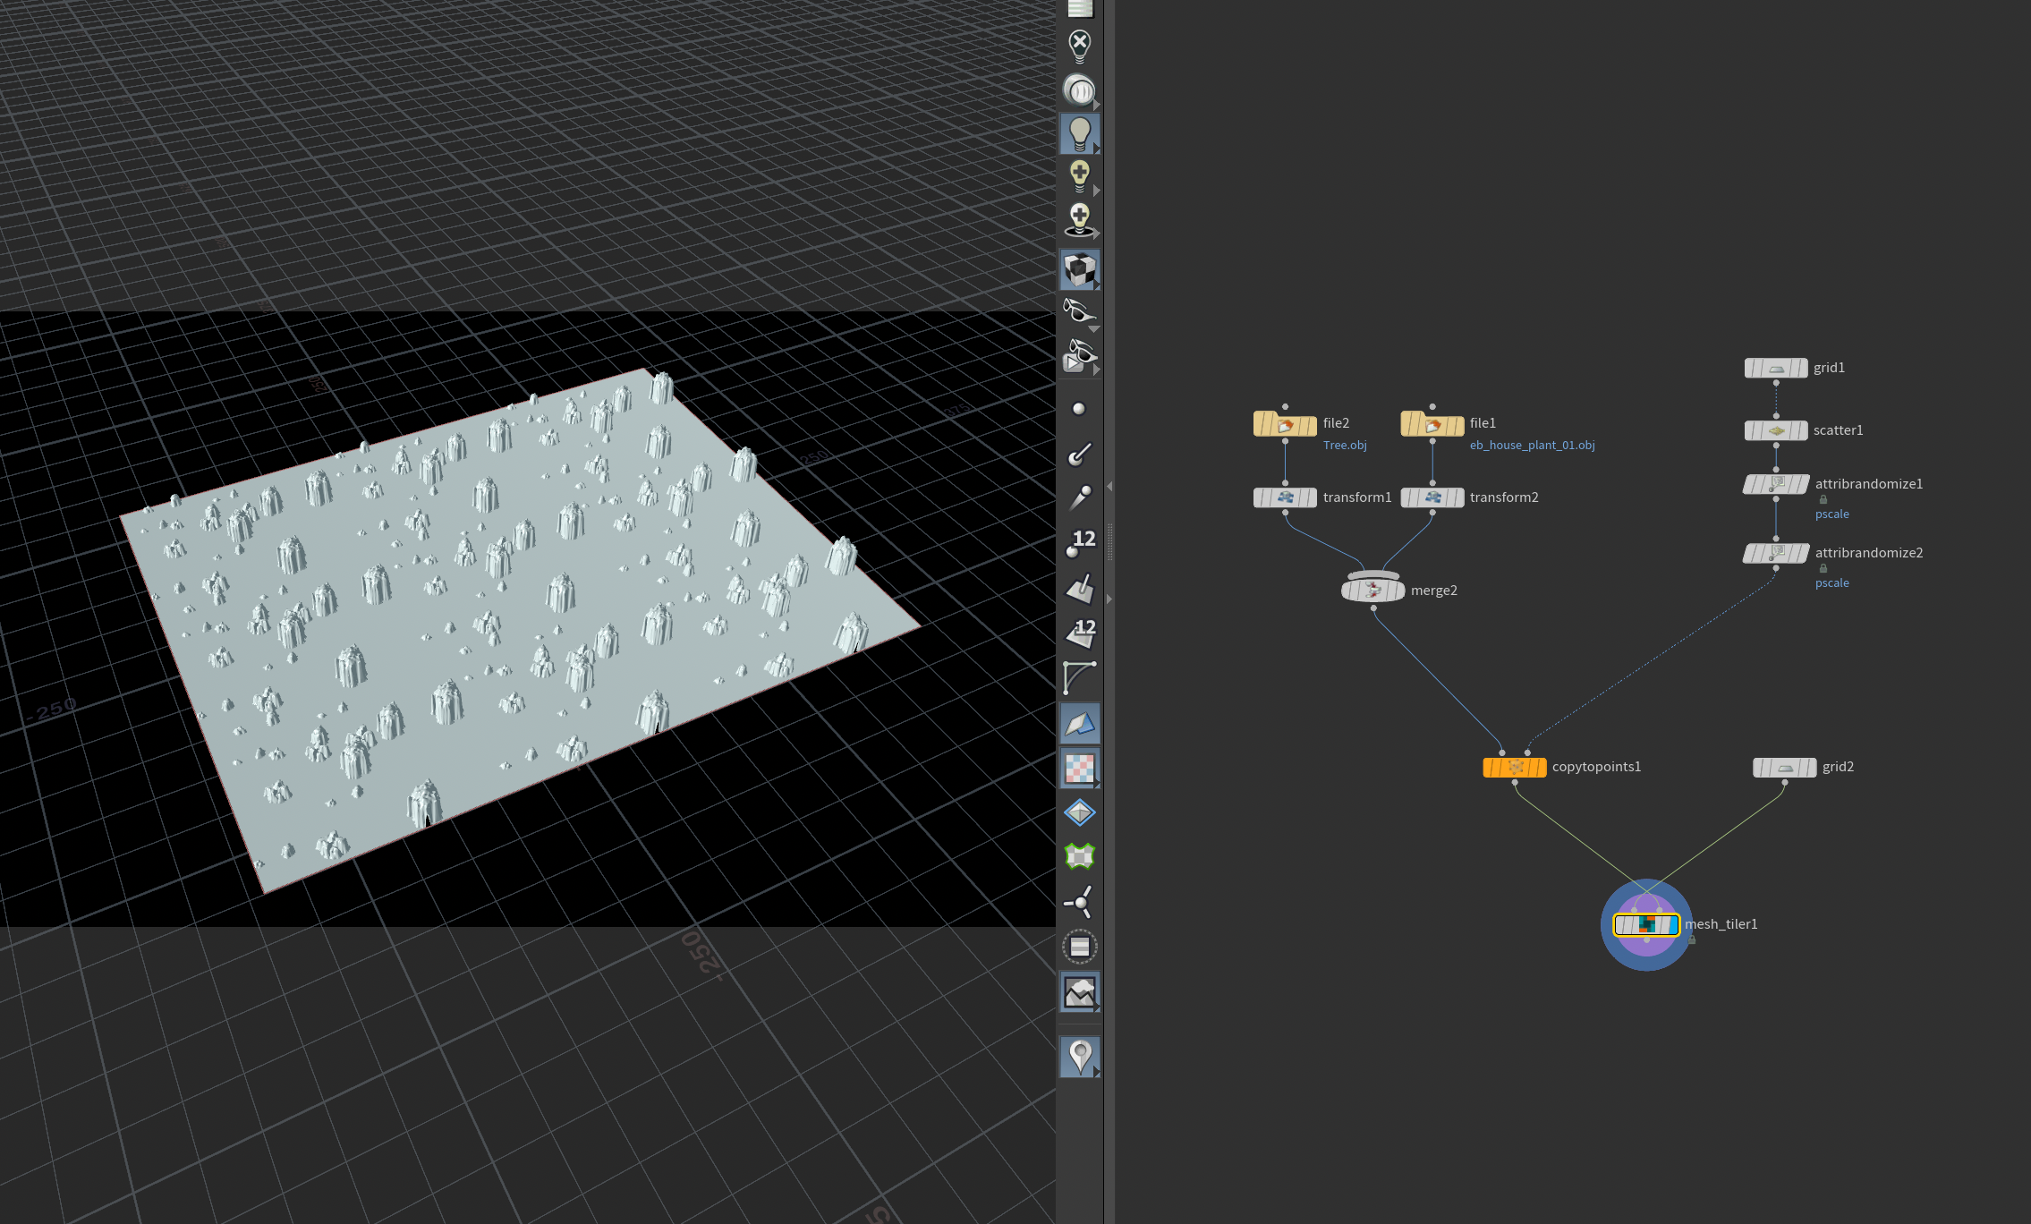Viewport: 2031px width, 1224px height.
Task: Select the merge2 node
Action: click(x=1372, y=590)
